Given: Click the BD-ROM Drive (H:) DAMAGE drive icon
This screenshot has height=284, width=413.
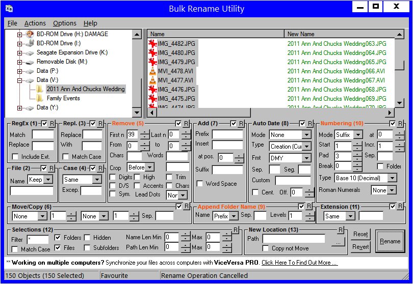Looking at the screenshot, I should pos(30,34).
